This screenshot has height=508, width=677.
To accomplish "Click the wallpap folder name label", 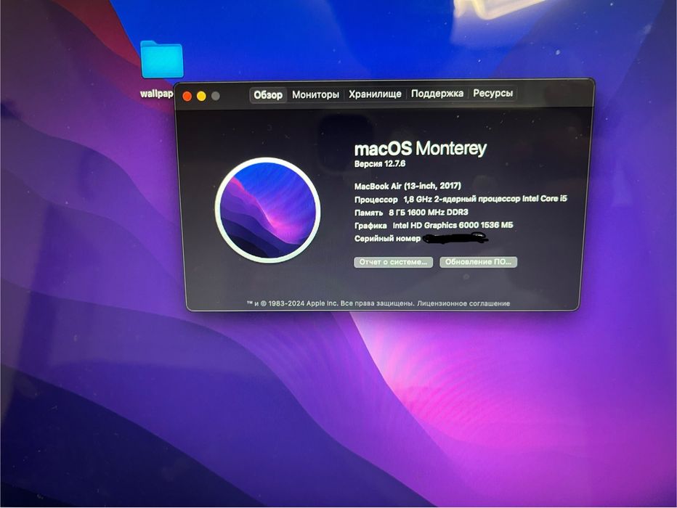I will click(x=156, y=94).
